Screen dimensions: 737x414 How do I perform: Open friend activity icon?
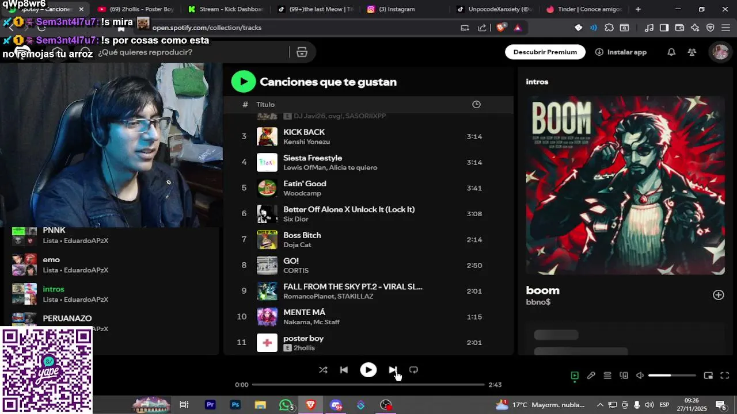[692, 52]
